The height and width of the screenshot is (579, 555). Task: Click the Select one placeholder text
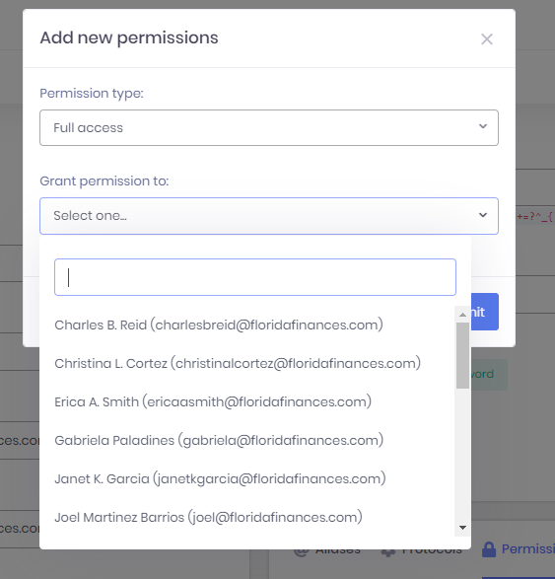90,216
